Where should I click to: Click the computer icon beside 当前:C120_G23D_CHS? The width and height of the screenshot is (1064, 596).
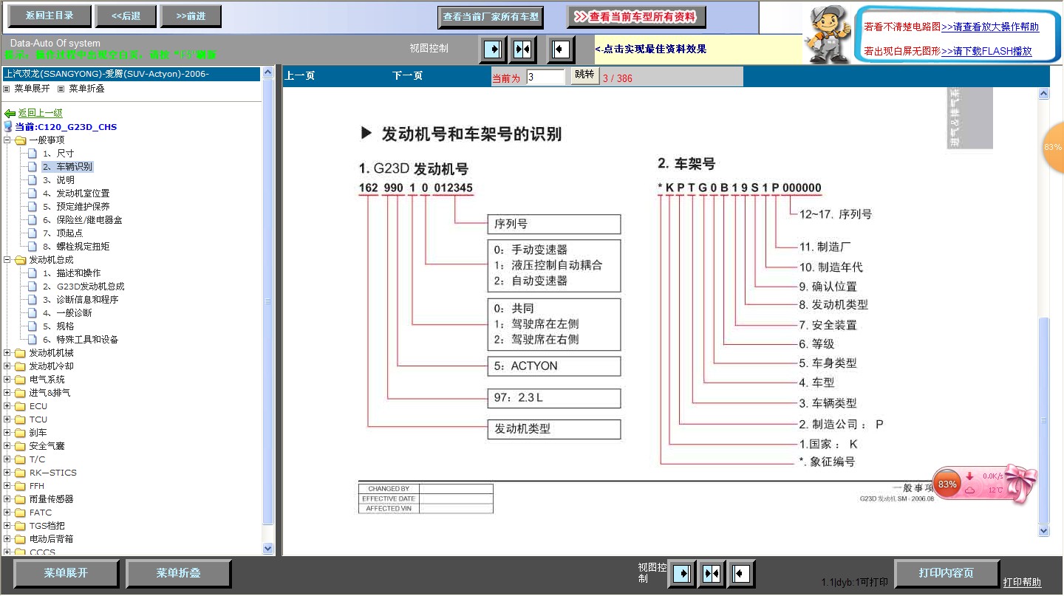tap(9, 127)
